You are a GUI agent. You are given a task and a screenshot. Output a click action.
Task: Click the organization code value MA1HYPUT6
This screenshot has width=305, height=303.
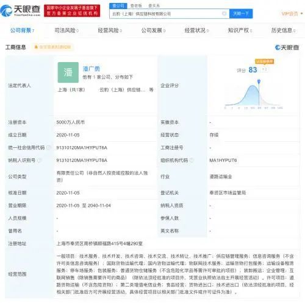pyautogui.click(x=223, y=160)
